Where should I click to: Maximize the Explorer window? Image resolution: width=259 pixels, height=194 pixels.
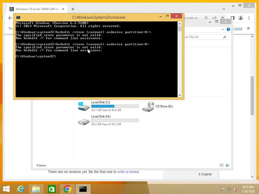pyautogui.click(x=217, y=22)
